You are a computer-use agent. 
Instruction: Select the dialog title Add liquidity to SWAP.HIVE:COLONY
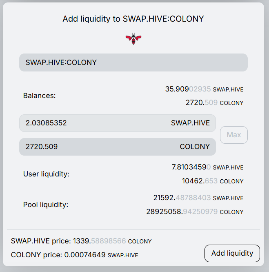tap(133, 19)
